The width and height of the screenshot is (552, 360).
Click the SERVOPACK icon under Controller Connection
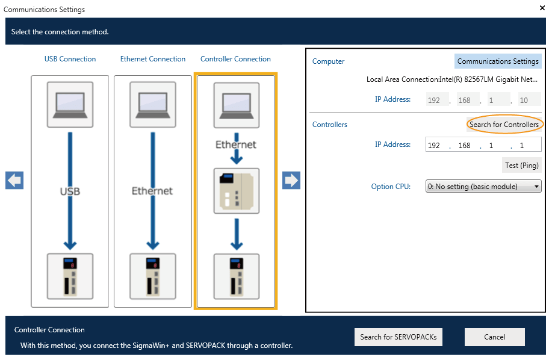[x=236, y=276]
